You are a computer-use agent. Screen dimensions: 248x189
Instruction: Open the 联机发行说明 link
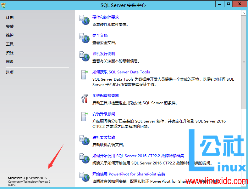coord(104,54)
